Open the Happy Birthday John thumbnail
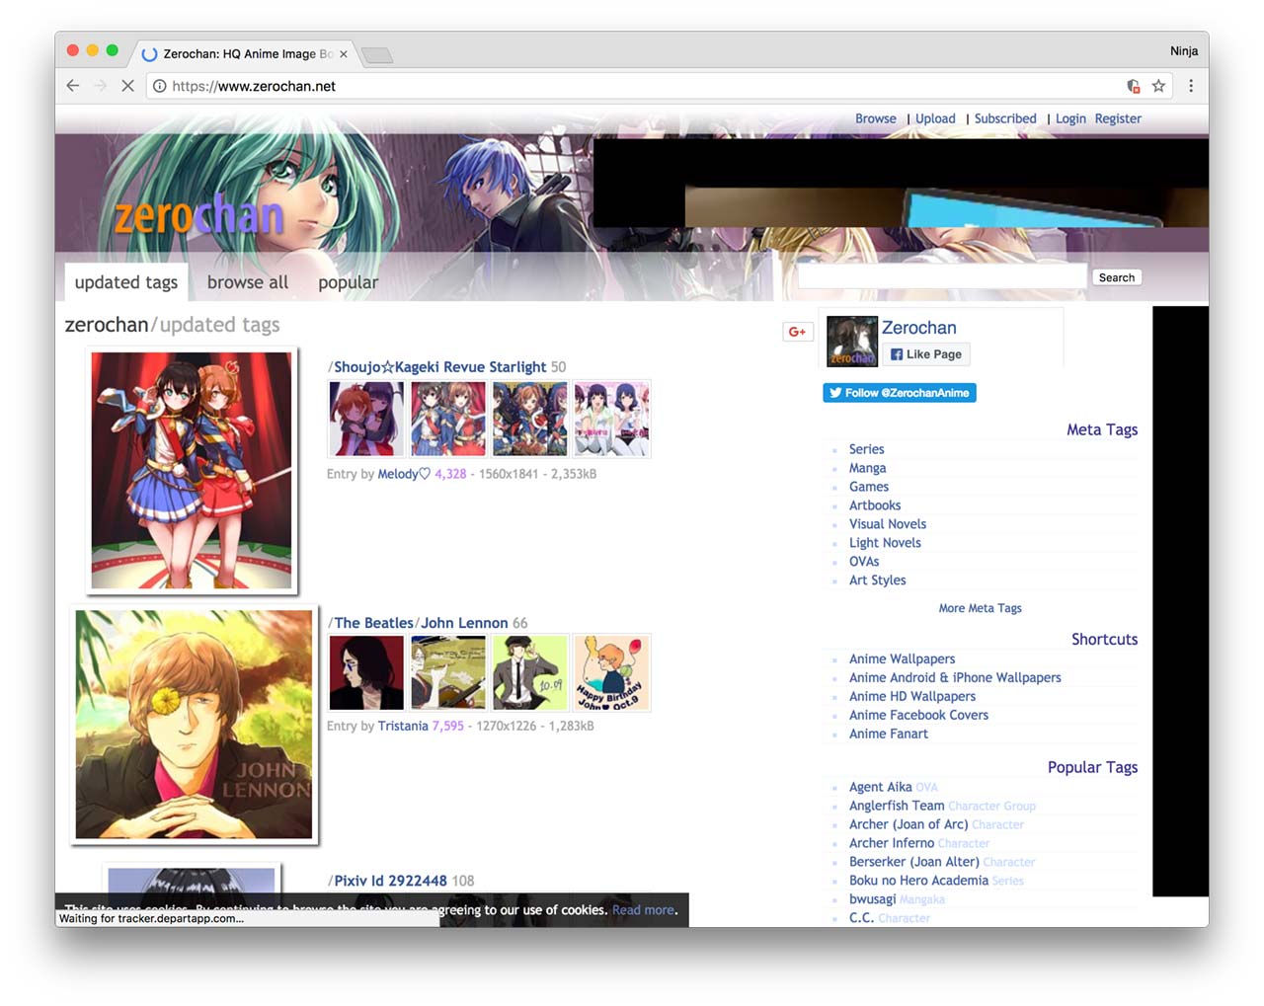1264x1006 pixels. click(612, 673)
